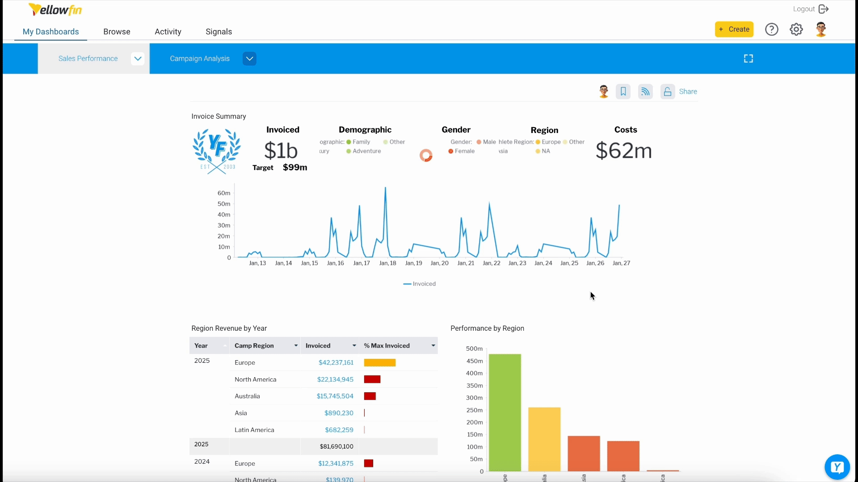858x482 pixels.
Task: Open the Signals tab
Action: (x=219, y=32)
